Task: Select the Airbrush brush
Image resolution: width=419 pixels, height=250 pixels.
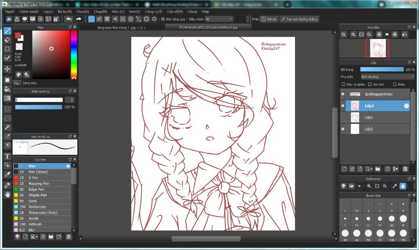Action: [x=42, y=224]
